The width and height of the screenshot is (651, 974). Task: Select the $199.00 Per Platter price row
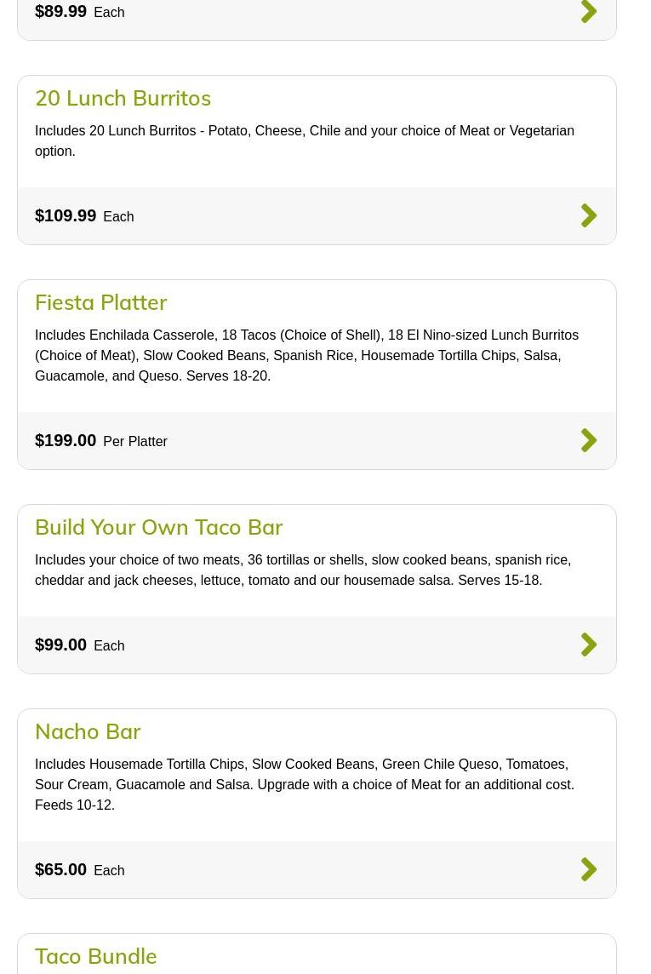click(x=101, y=441)
